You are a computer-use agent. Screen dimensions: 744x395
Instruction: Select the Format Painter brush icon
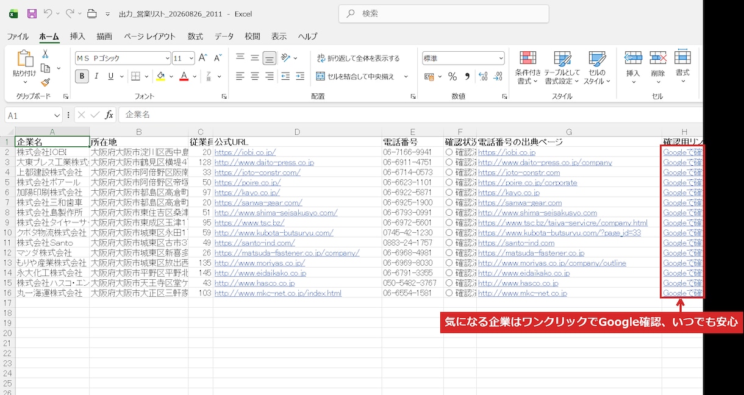[45, 82]
